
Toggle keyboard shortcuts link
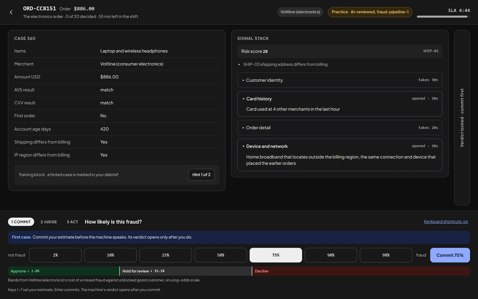click(446, 222)
